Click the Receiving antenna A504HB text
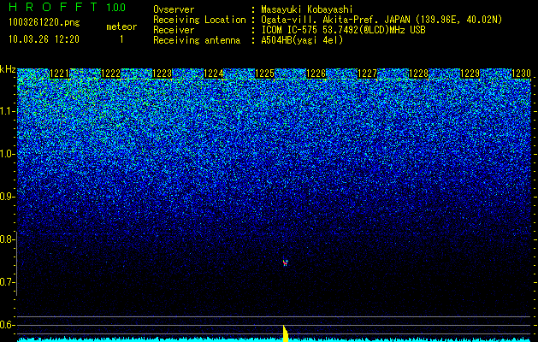Image resolution: width=538 pixels, height=342 pixels. coord(248,40)
